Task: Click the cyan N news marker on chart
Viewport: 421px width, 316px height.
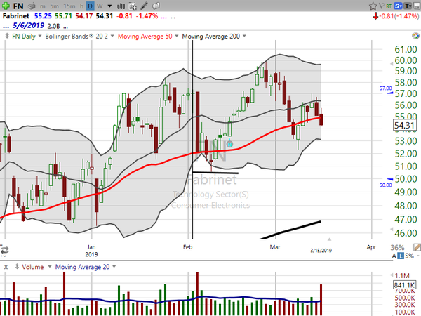Action: [x=229, y=144]
